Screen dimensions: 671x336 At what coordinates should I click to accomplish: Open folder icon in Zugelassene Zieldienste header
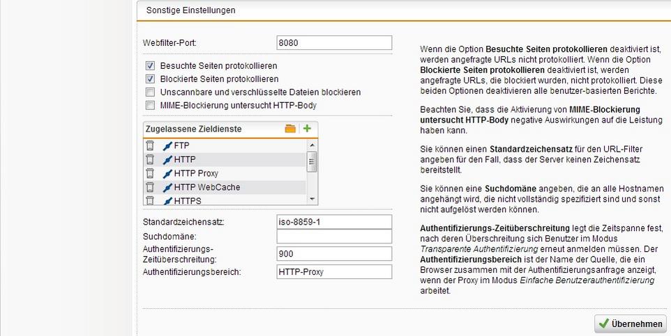291,129
